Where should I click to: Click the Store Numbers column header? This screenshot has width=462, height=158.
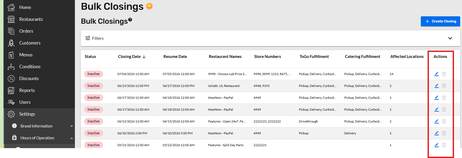267,57
